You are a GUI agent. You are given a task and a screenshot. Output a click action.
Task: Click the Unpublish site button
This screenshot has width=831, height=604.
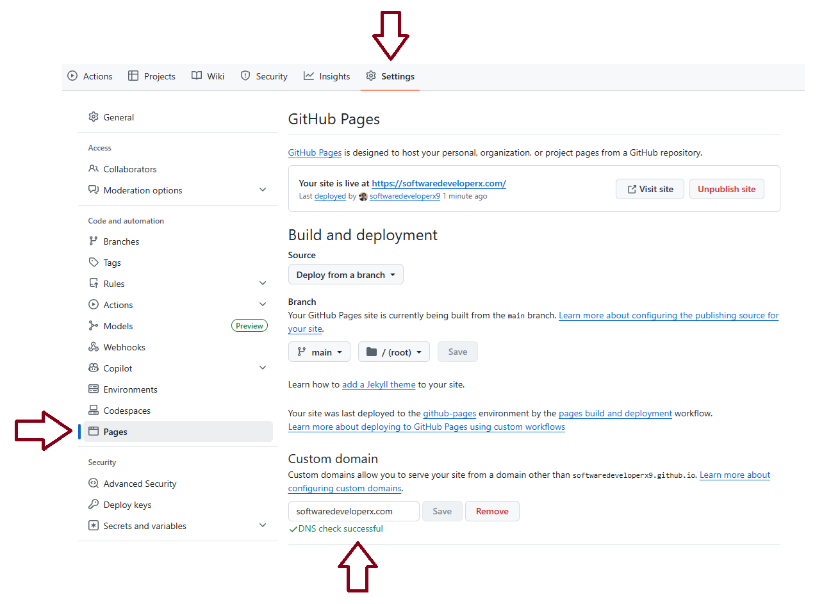tap(726, 189)
